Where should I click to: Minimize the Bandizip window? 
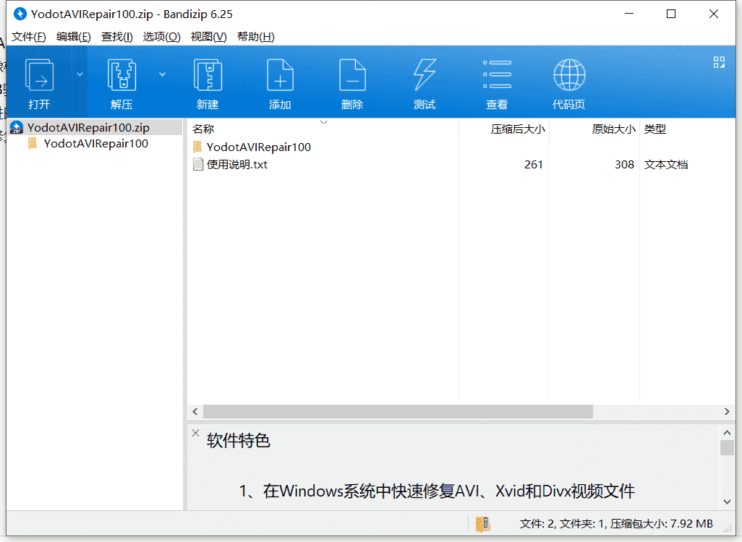point(629,14)
